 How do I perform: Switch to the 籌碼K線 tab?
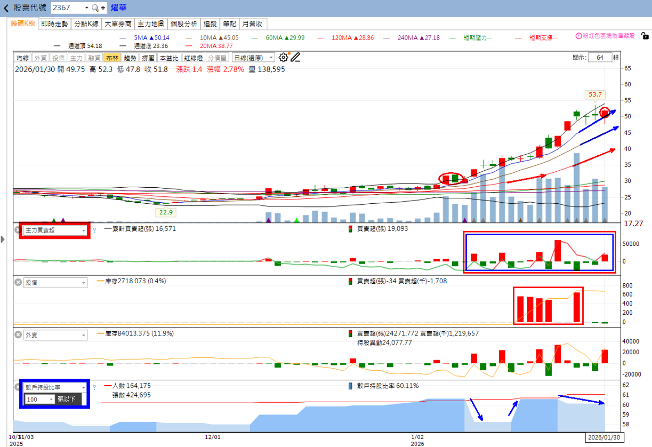[x=23, y=23]
